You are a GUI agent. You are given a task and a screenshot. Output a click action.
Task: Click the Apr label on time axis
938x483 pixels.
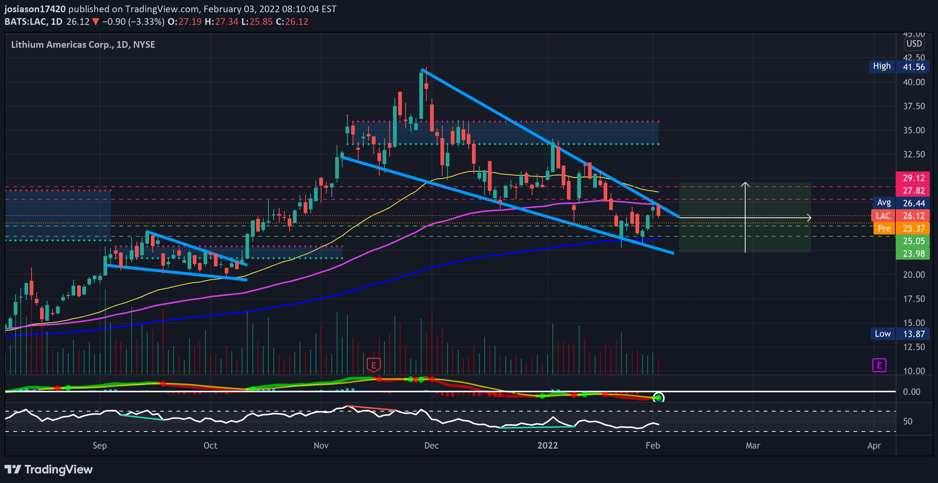tap(874, 445)
